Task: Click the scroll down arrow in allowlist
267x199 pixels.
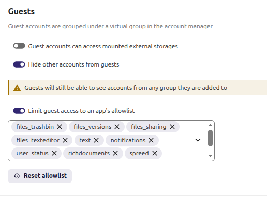Action: 210,156
